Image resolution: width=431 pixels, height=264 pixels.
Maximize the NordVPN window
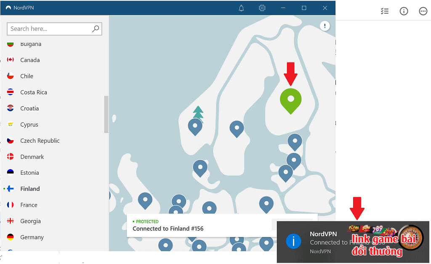coord(304,8)
